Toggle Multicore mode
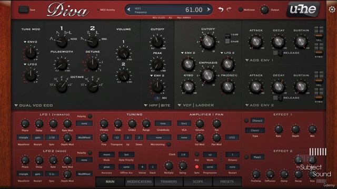337x189 pixels. tap(241, 9)
